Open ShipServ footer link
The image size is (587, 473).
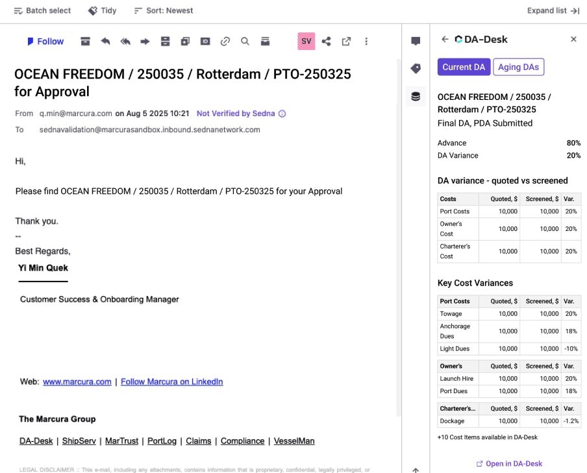79,441
